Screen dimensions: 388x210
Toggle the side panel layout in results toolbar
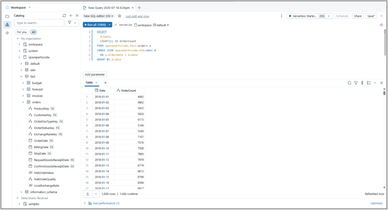tap(369, 83)
